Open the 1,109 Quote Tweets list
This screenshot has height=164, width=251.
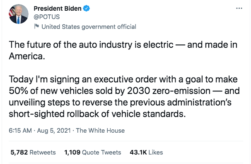click(93, 152)
